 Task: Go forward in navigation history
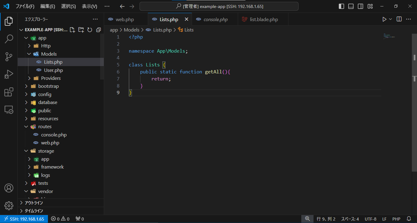tap(132, 6)
